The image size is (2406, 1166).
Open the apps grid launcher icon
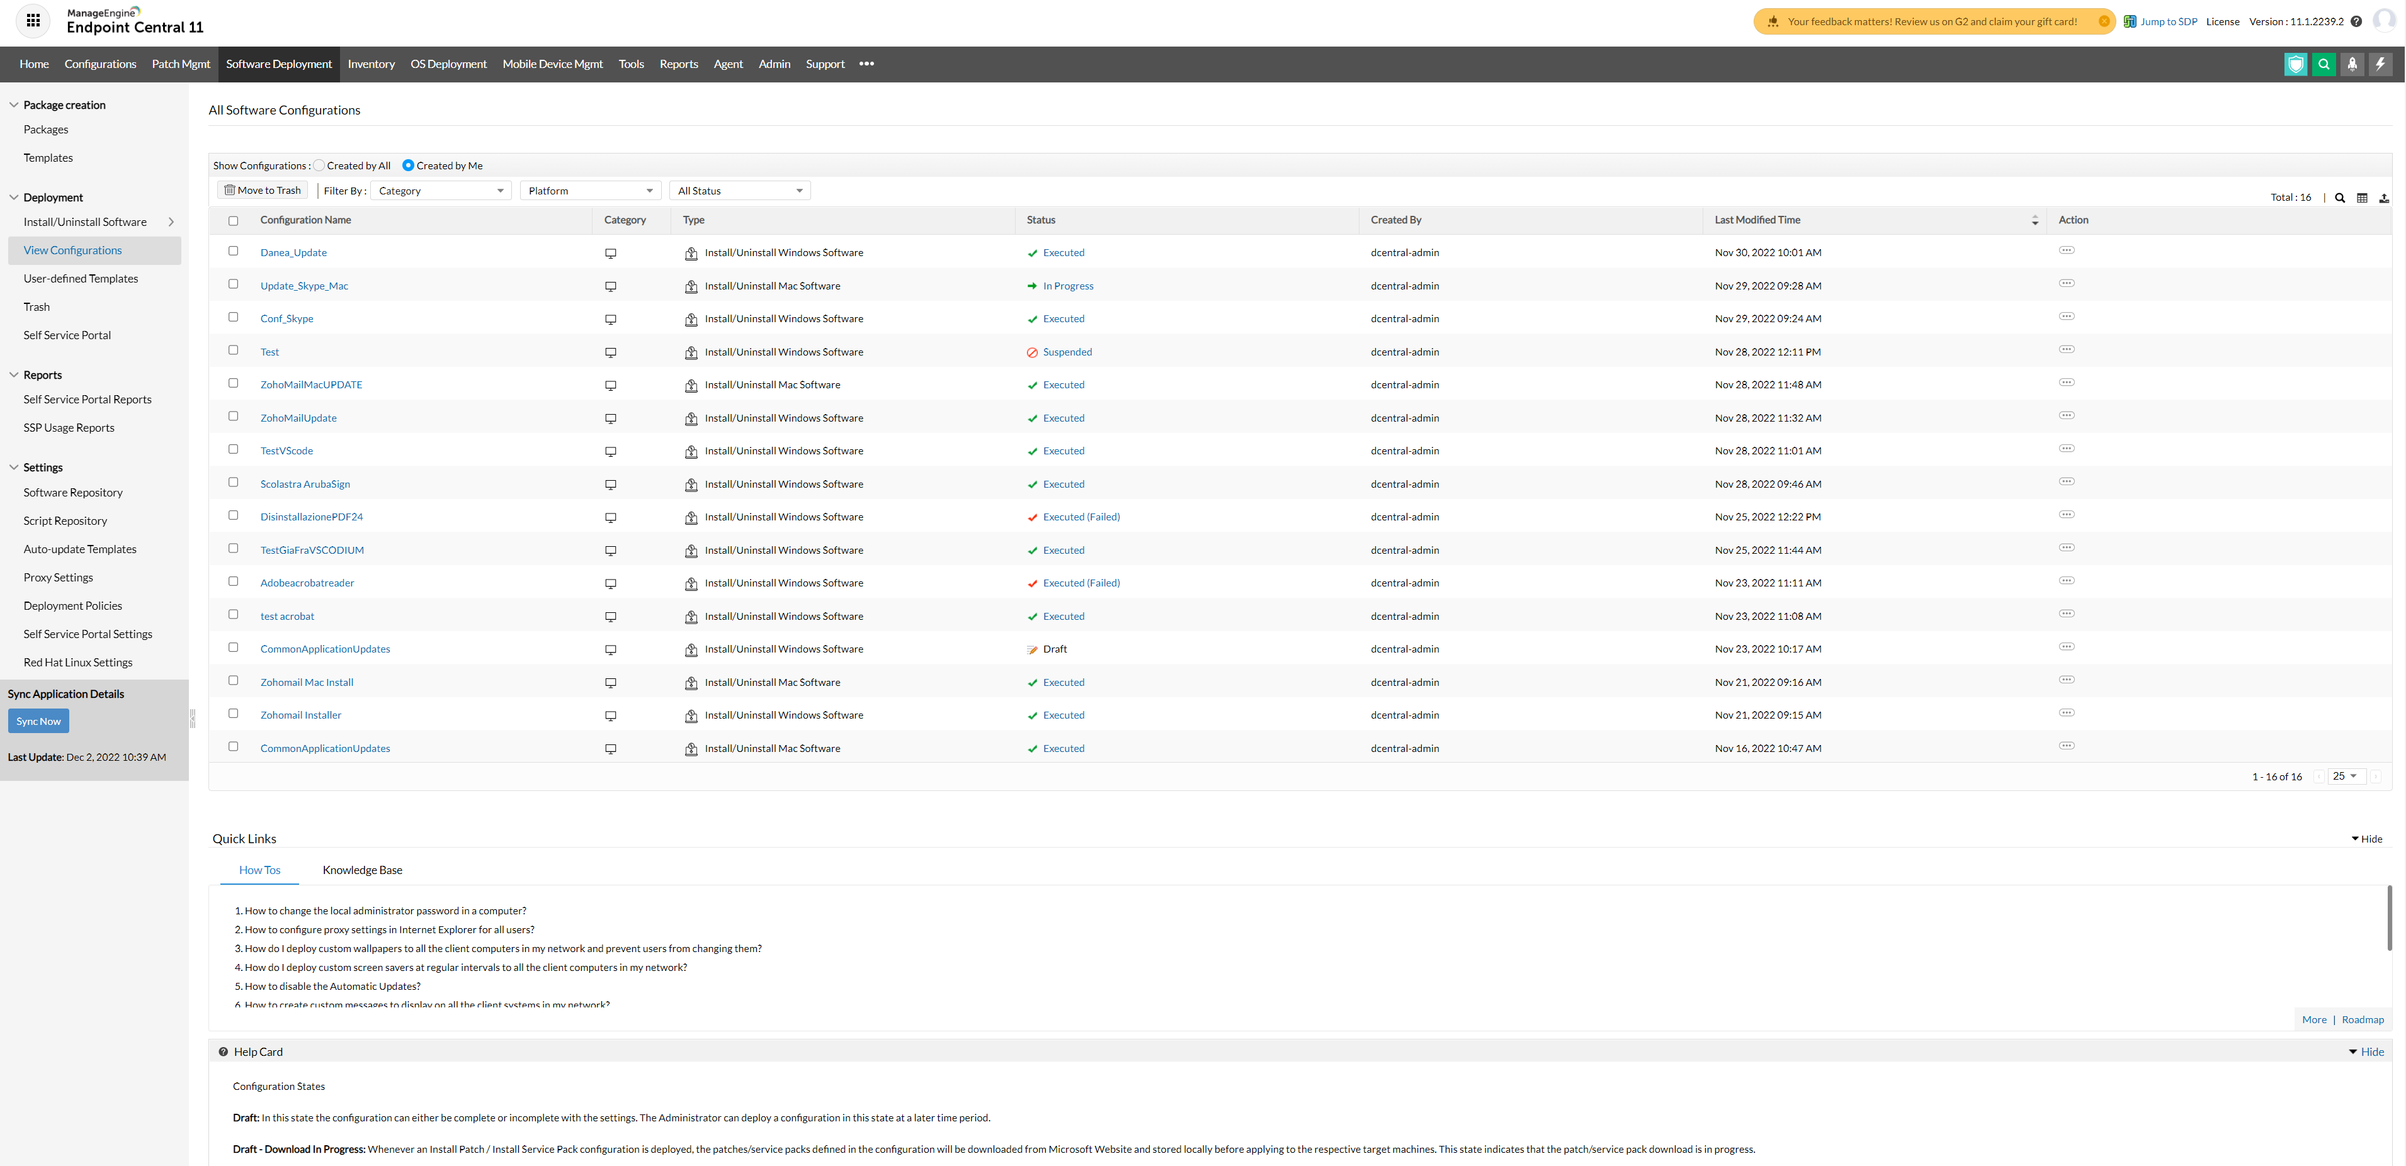point(33,21)
